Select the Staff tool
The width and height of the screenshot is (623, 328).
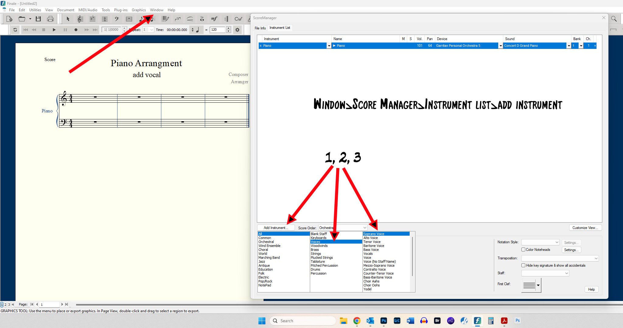click(80, 19)
